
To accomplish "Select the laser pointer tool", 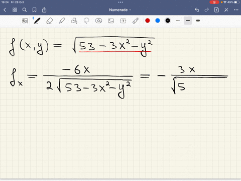I will (x=136, y=21).
